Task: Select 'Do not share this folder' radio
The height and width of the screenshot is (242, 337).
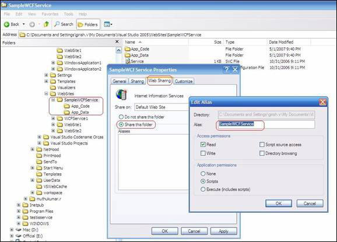Action: tap(121, 117)
